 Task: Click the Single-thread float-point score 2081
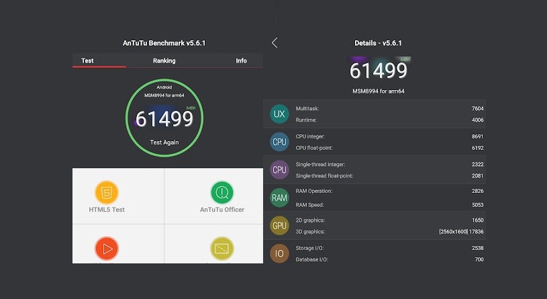click(478, 175)
